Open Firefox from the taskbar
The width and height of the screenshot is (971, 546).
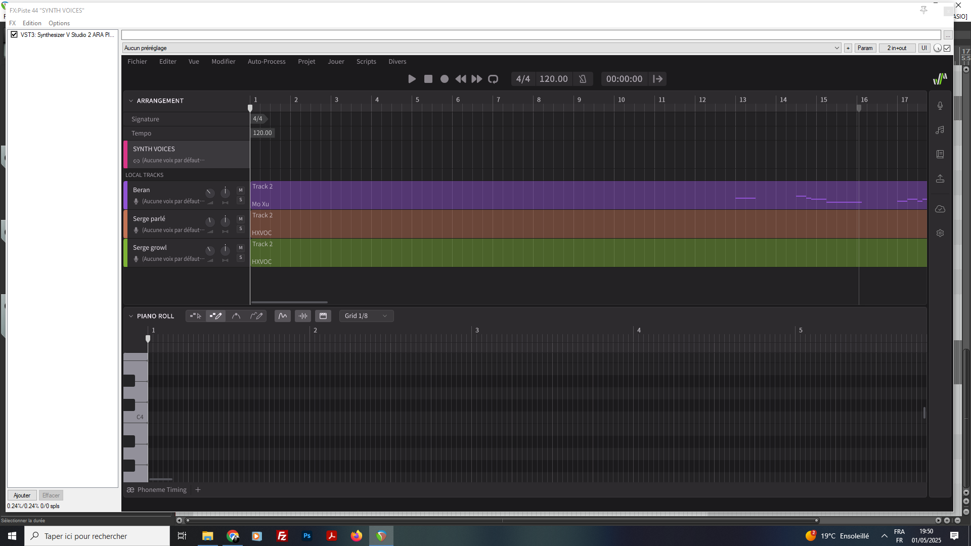click(357, 536)
